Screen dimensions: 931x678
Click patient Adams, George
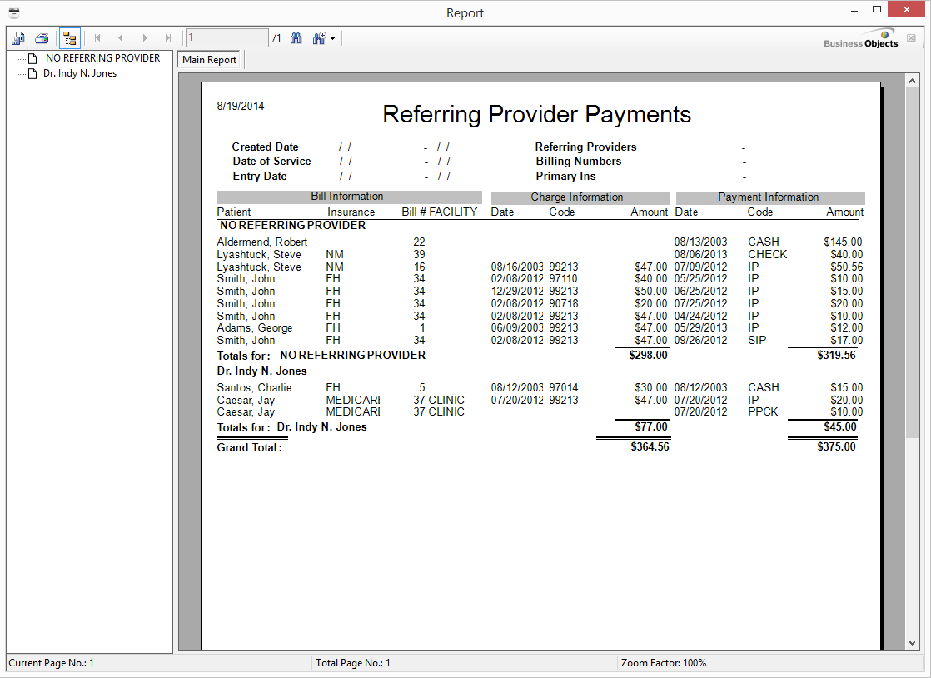[x=255, y=327]
